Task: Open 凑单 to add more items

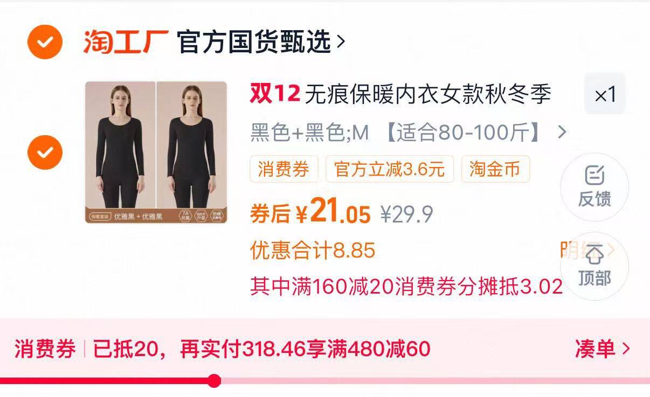Action: pos(603,349)
